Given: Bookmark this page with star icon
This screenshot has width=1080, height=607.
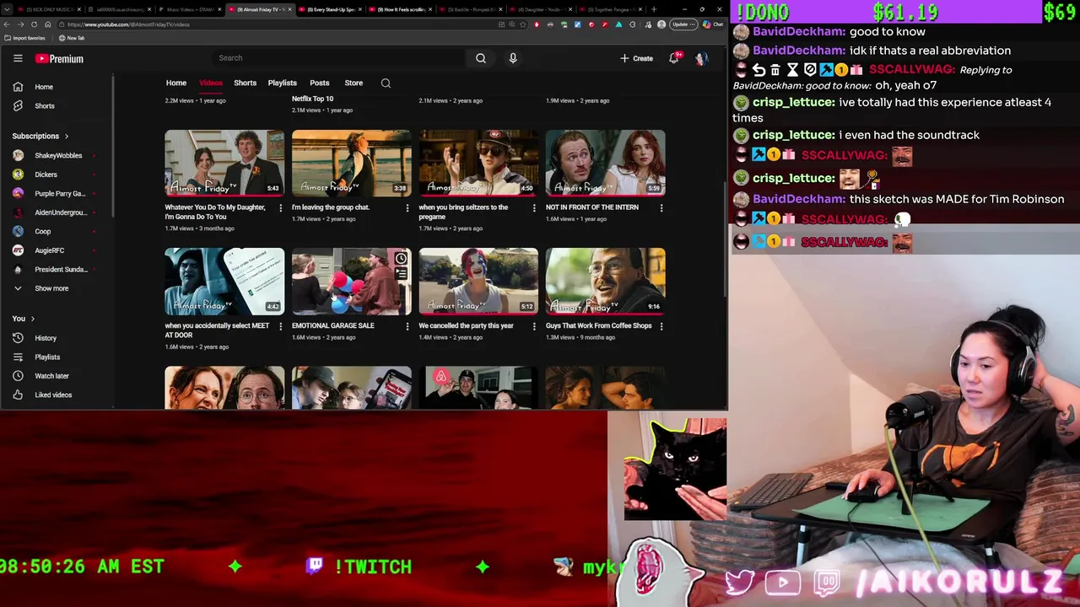Looking at the screenshot, I should (524, 24).
